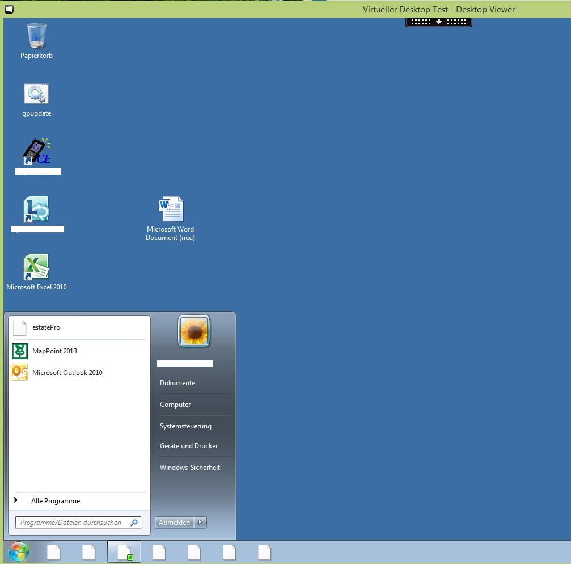The height and width of the screenshot is (564, 571).
Task: Open Dokumente in the Start menu
Action: [177, 383]
